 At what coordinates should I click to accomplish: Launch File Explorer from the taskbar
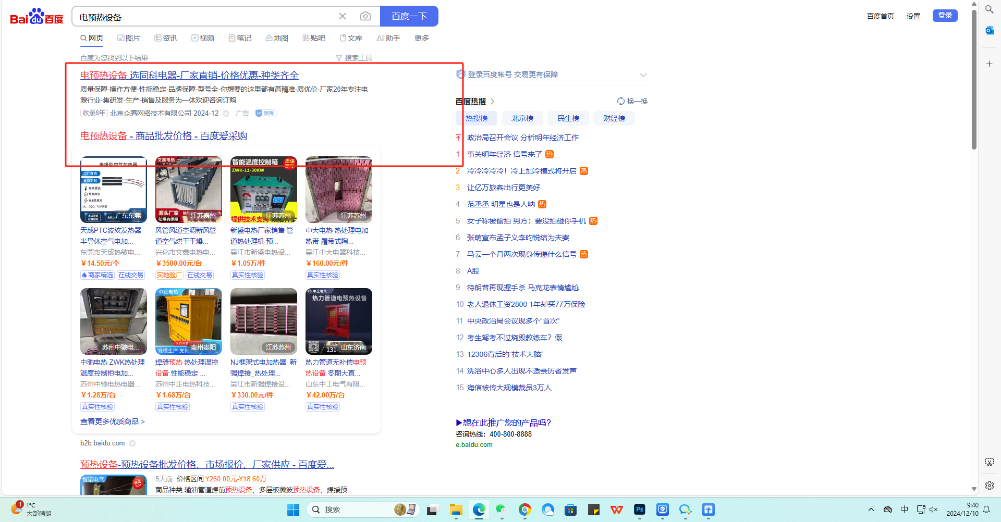point(456,509)
